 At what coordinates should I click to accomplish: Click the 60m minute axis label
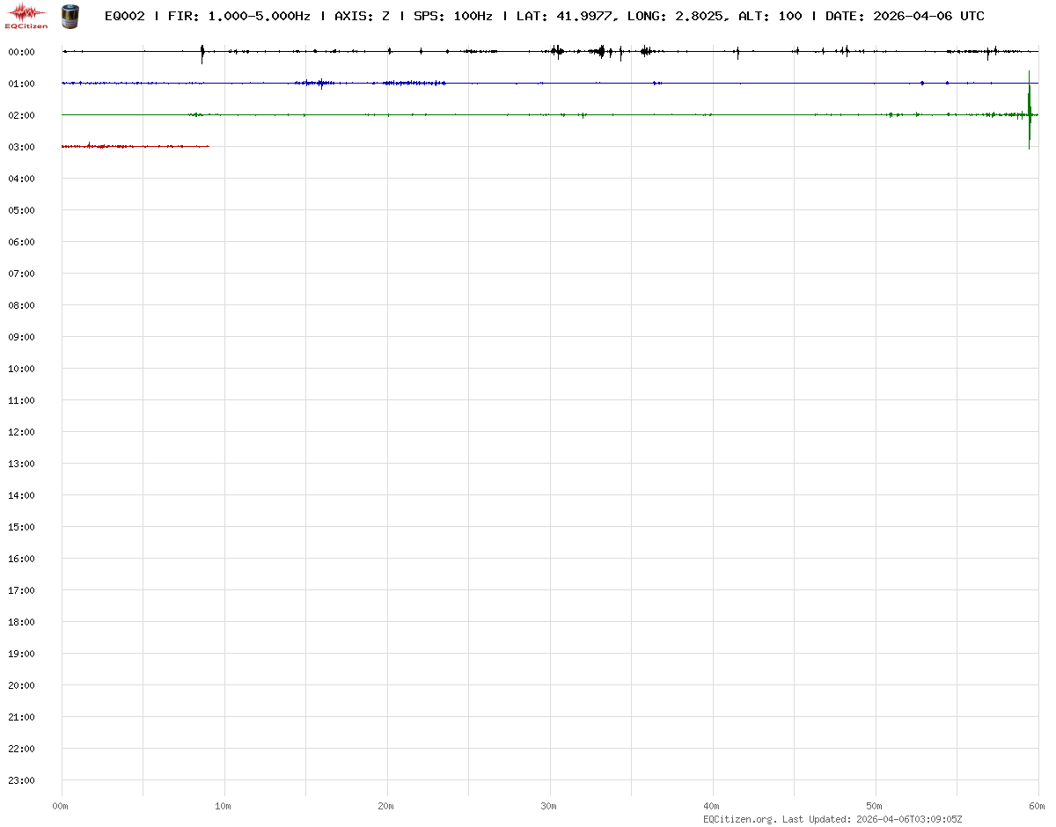point(1038,806)
